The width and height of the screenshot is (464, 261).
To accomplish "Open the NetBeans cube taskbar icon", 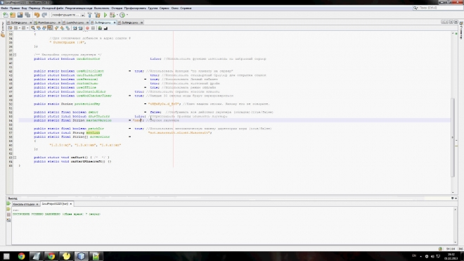I will [x=81, y=256].
